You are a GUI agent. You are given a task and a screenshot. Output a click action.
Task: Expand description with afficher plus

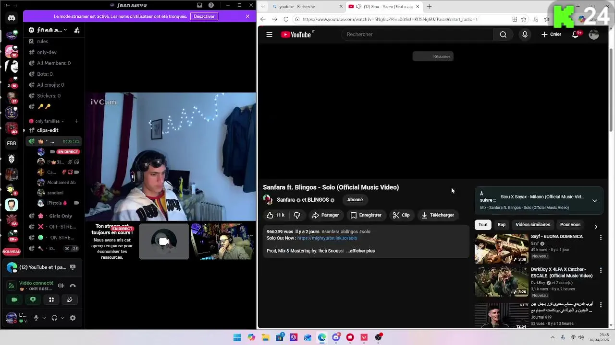[360, 251]
